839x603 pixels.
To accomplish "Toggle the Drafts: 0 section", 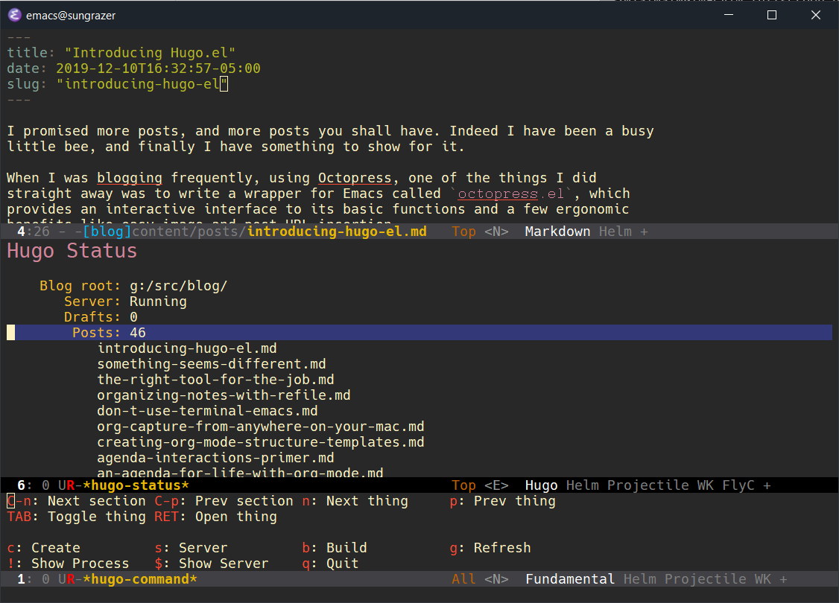I will tap(101, 317).
